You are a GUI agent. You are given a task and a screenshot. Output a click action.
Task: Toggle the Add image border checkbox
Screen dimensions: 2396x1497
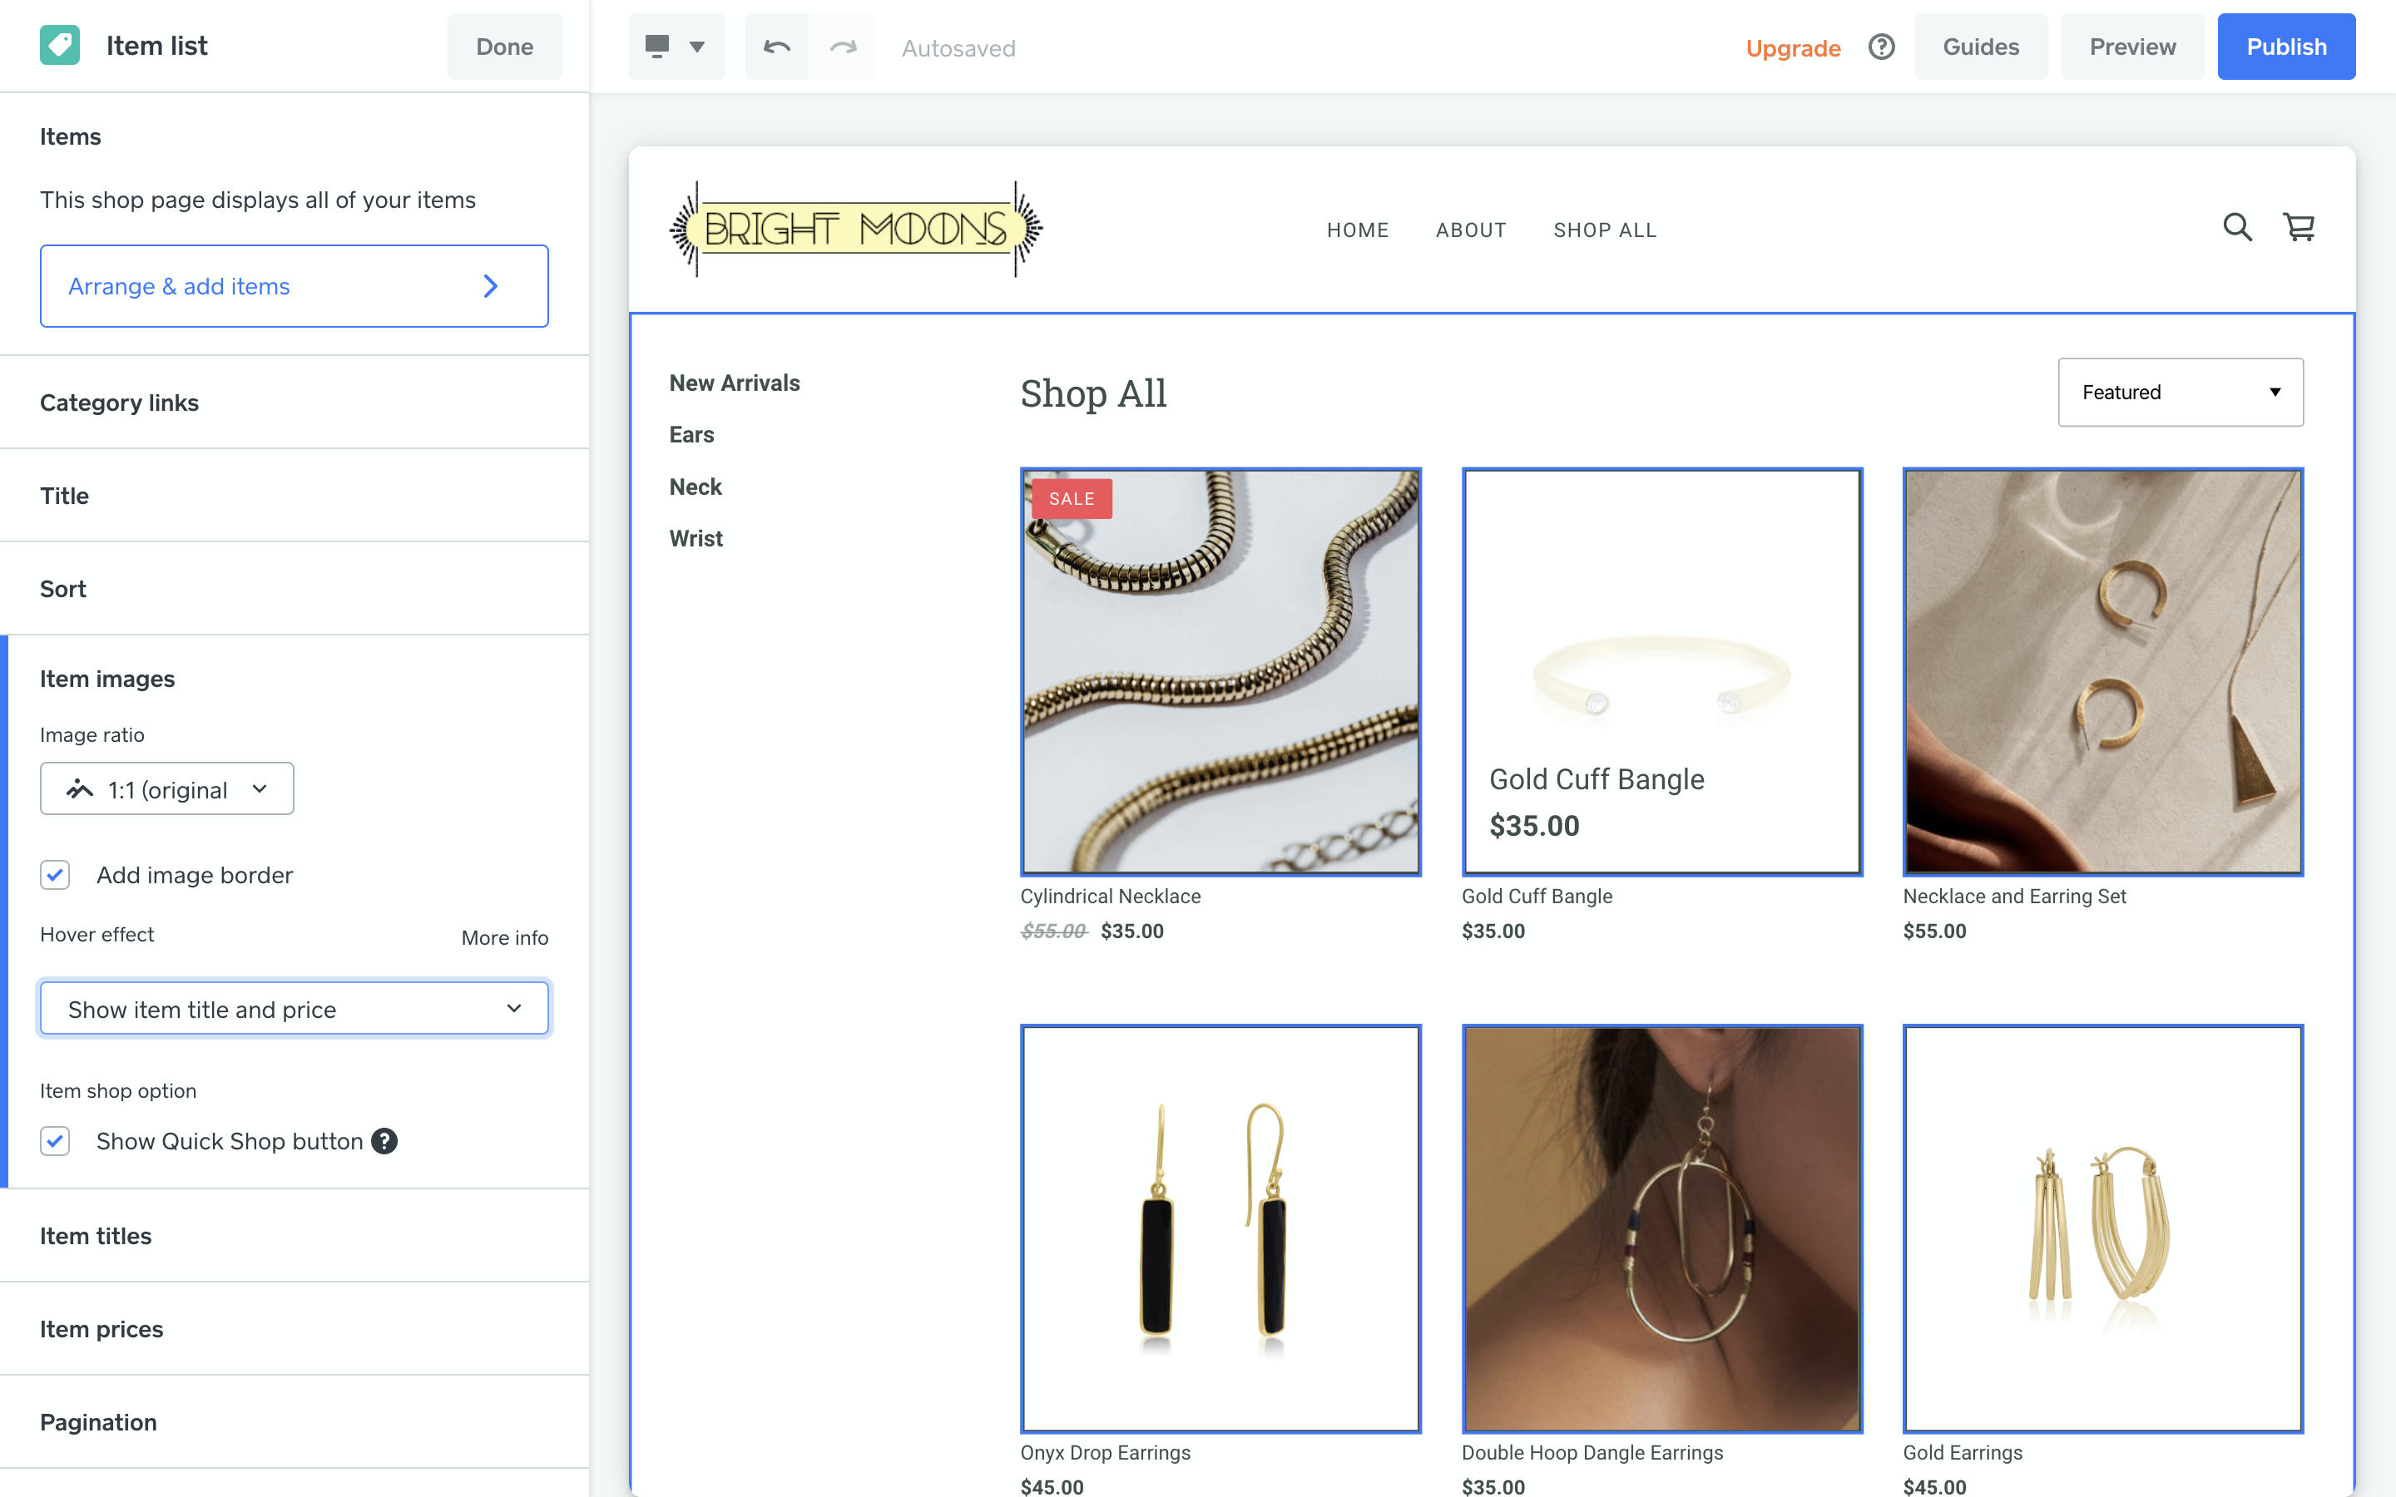(x=56, y=875)
